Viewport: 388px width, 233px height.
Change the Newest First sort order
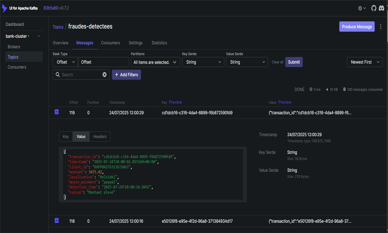click(x=364, y=62)
